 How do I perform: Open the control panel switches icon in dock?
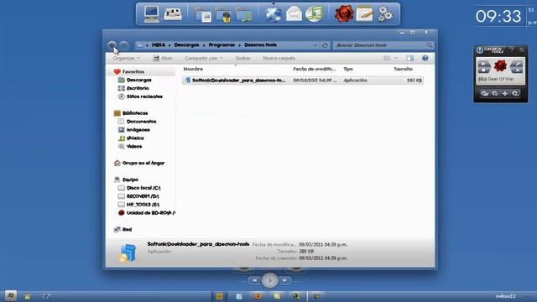click(173, 14)
